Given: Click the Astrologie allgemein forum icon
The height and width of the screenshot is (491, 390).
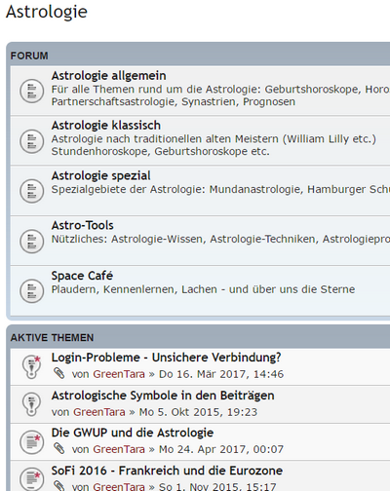Looking at the screenshot, I should tap(31, 92).
